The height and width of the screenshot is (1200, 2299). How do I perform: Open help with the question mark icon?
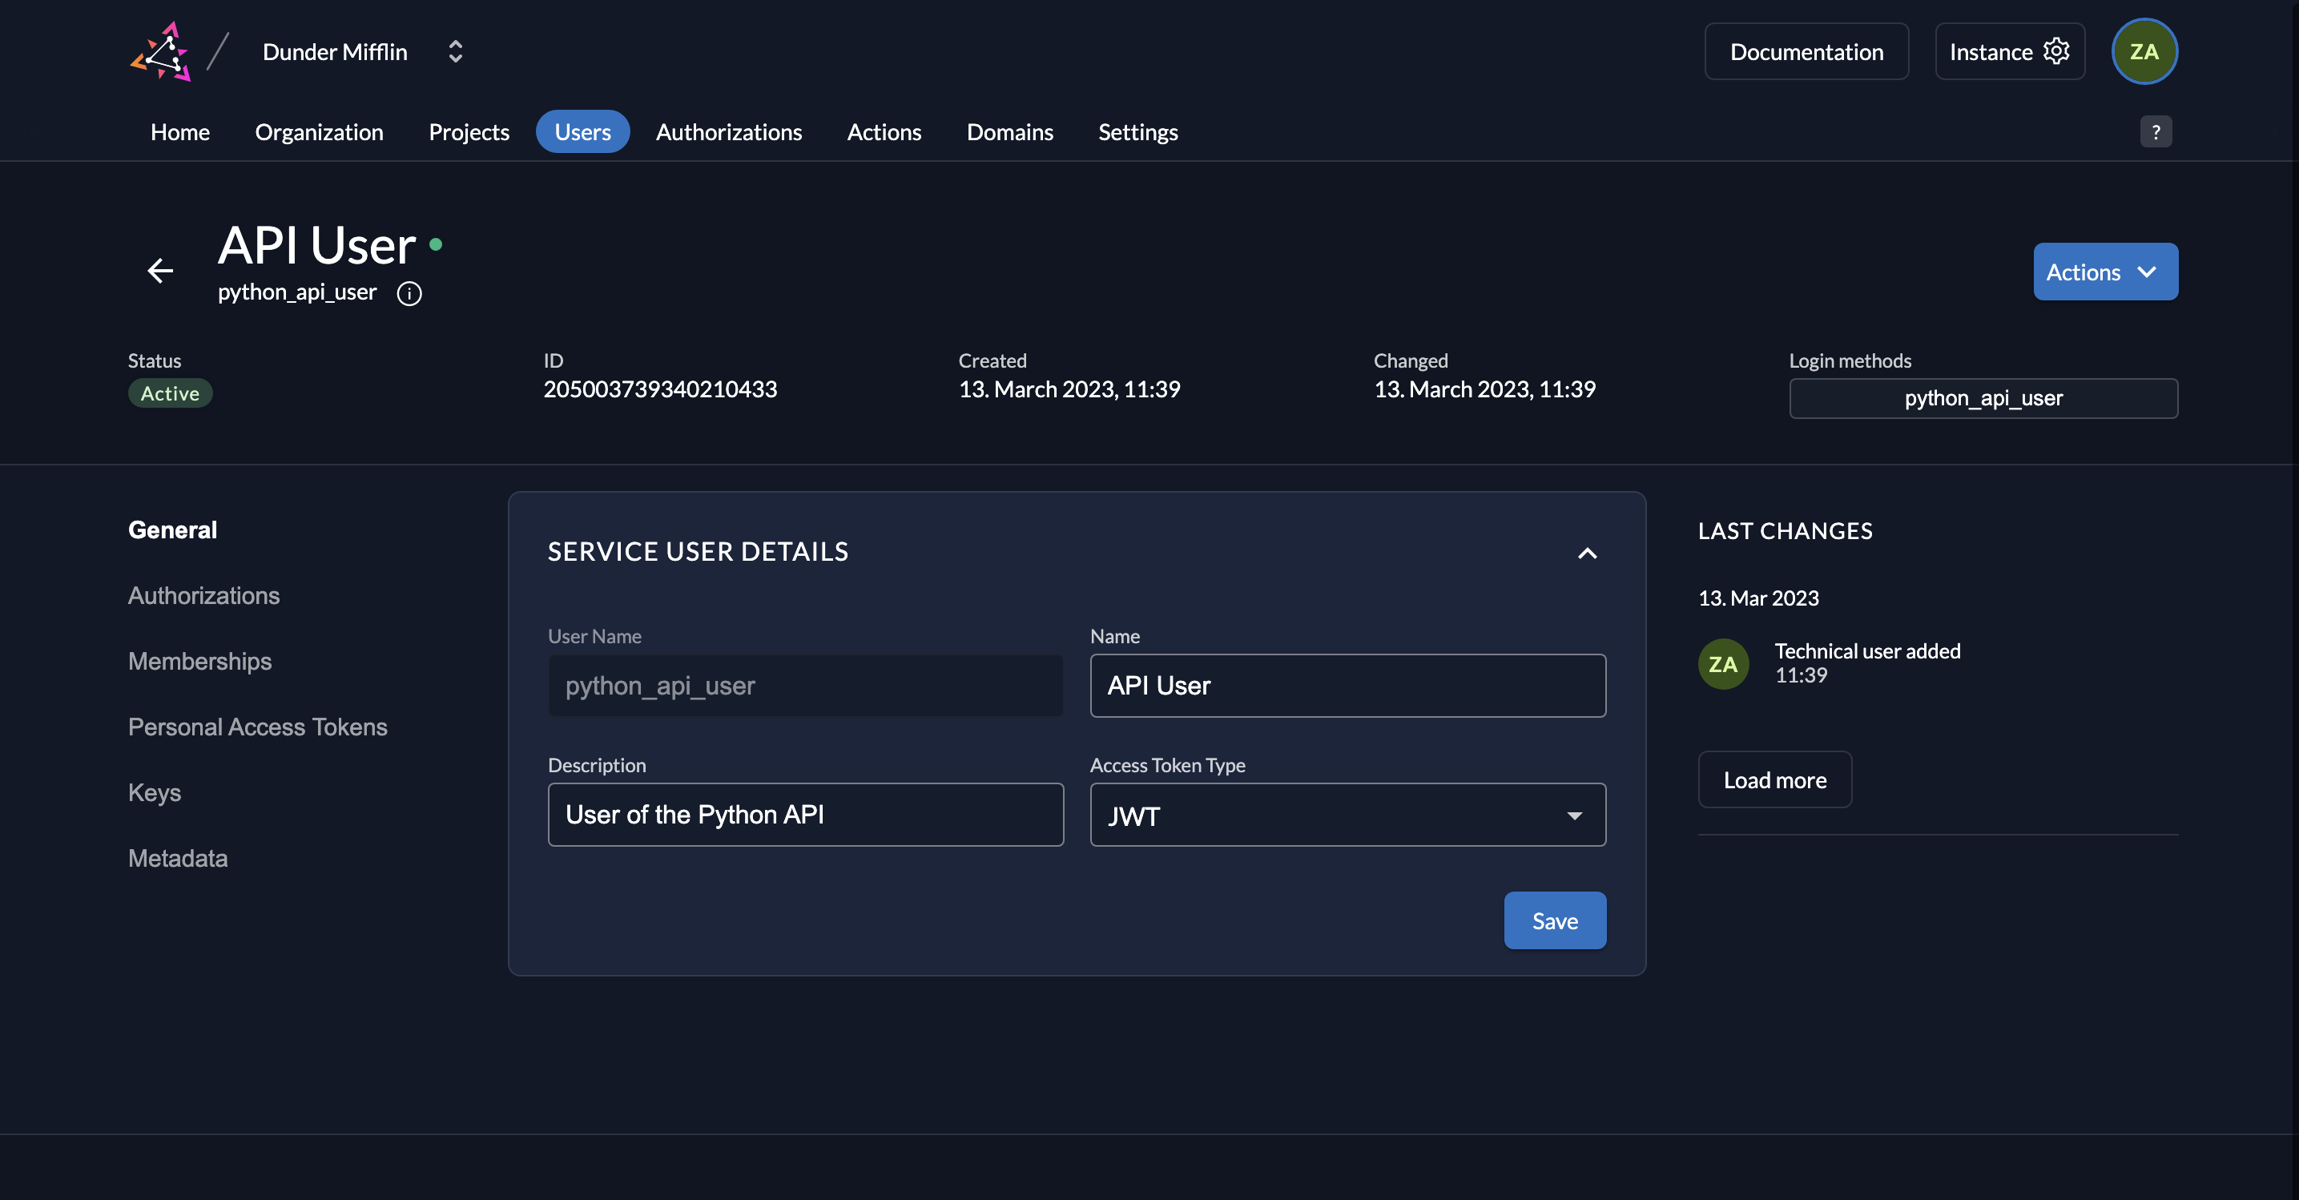click(x=2157, y=131)
